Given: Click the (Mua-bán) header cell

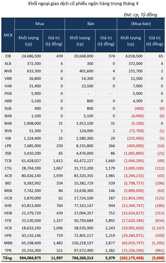Looking at the screenshot, I should pos(141,24).
